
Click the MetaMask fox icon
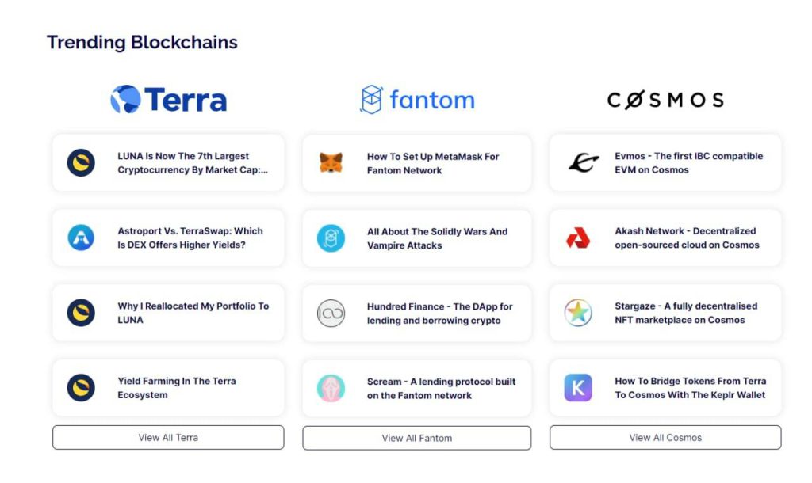click(x=331, y=163)
